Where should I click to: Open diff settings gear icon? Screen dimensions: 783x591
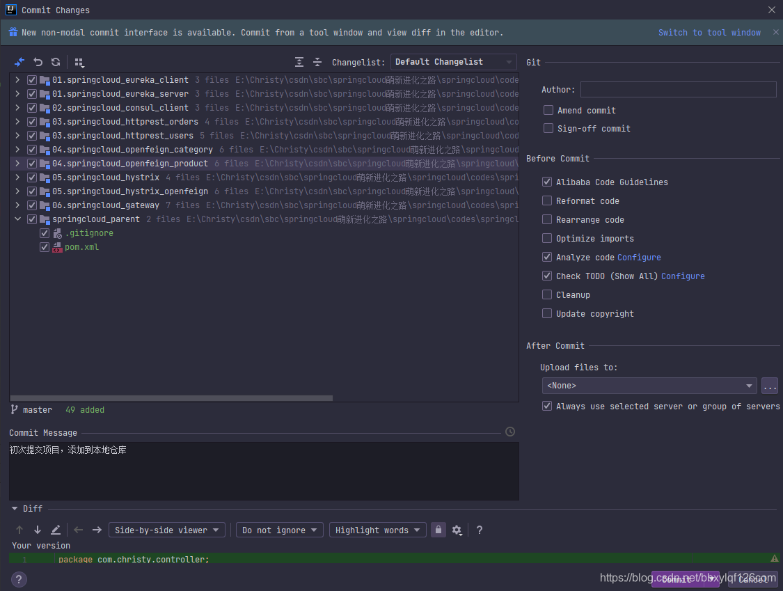pyautogui.click(x=457, y=530)
